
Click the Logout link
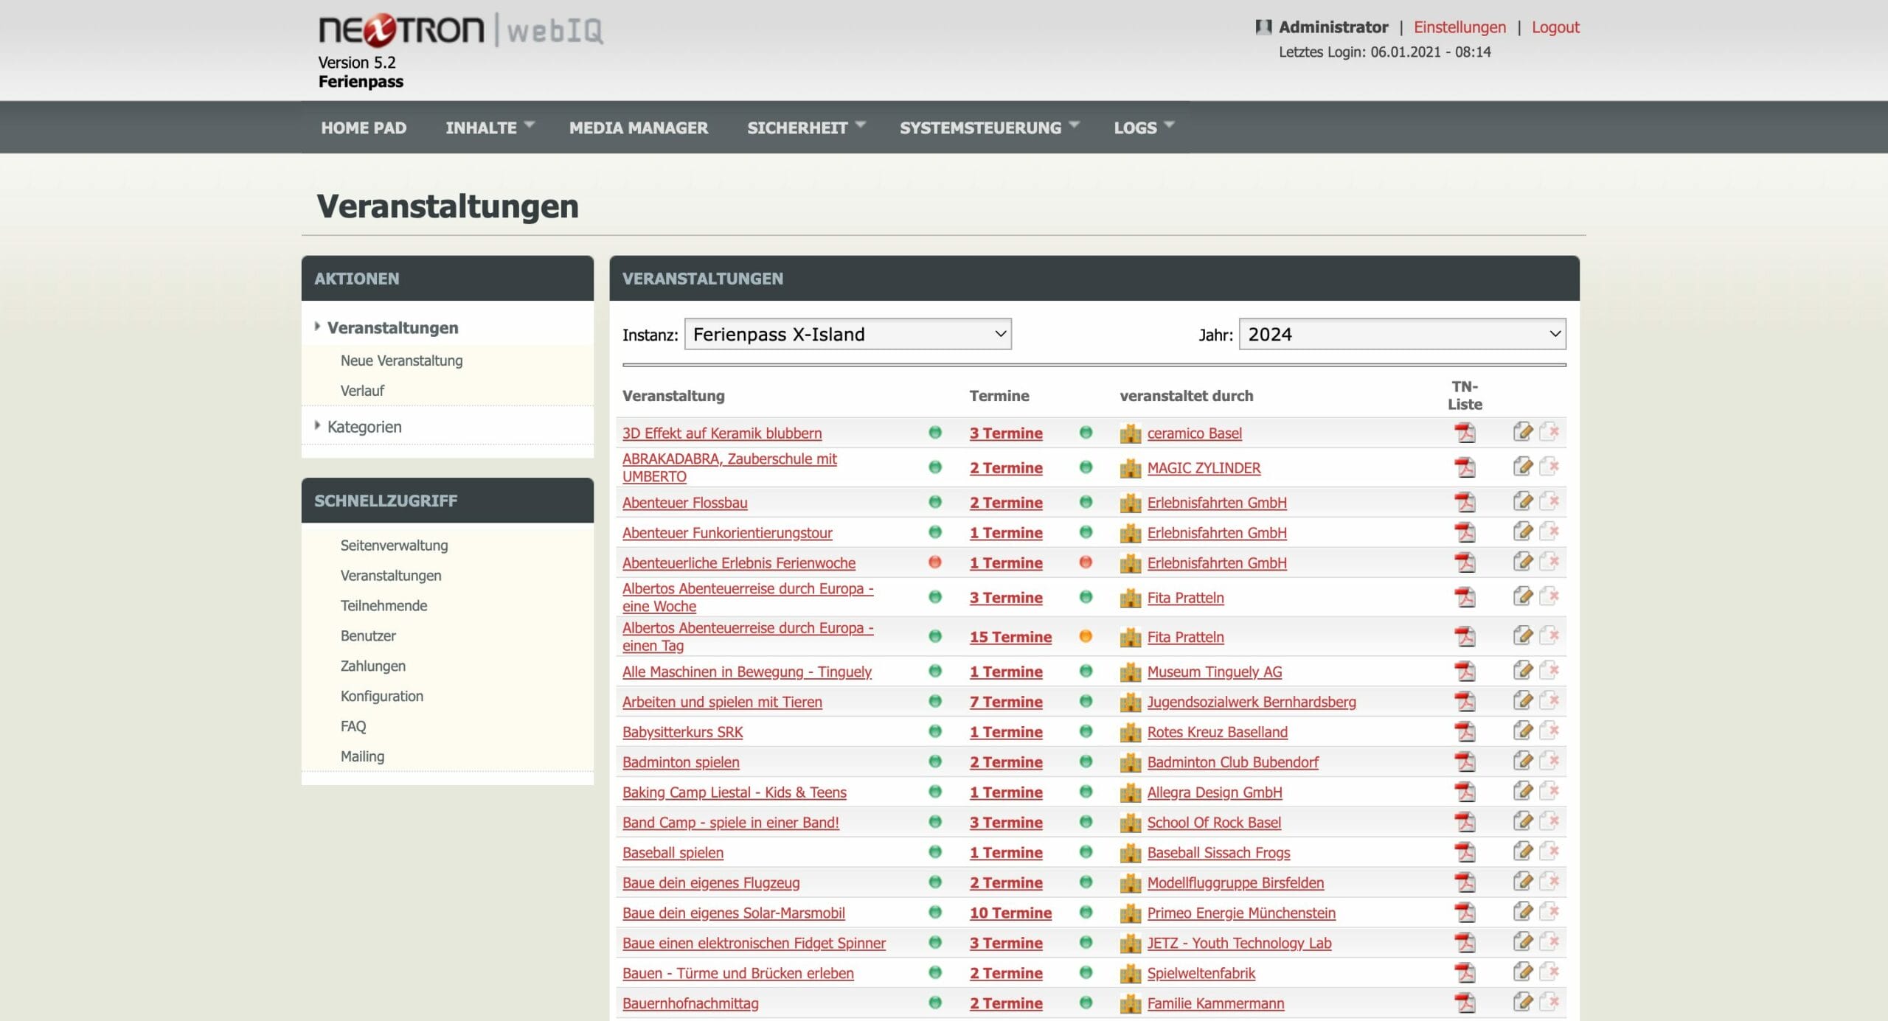(1555, 27)
